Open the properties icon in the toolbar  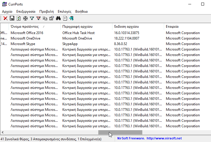coord(51,18)
